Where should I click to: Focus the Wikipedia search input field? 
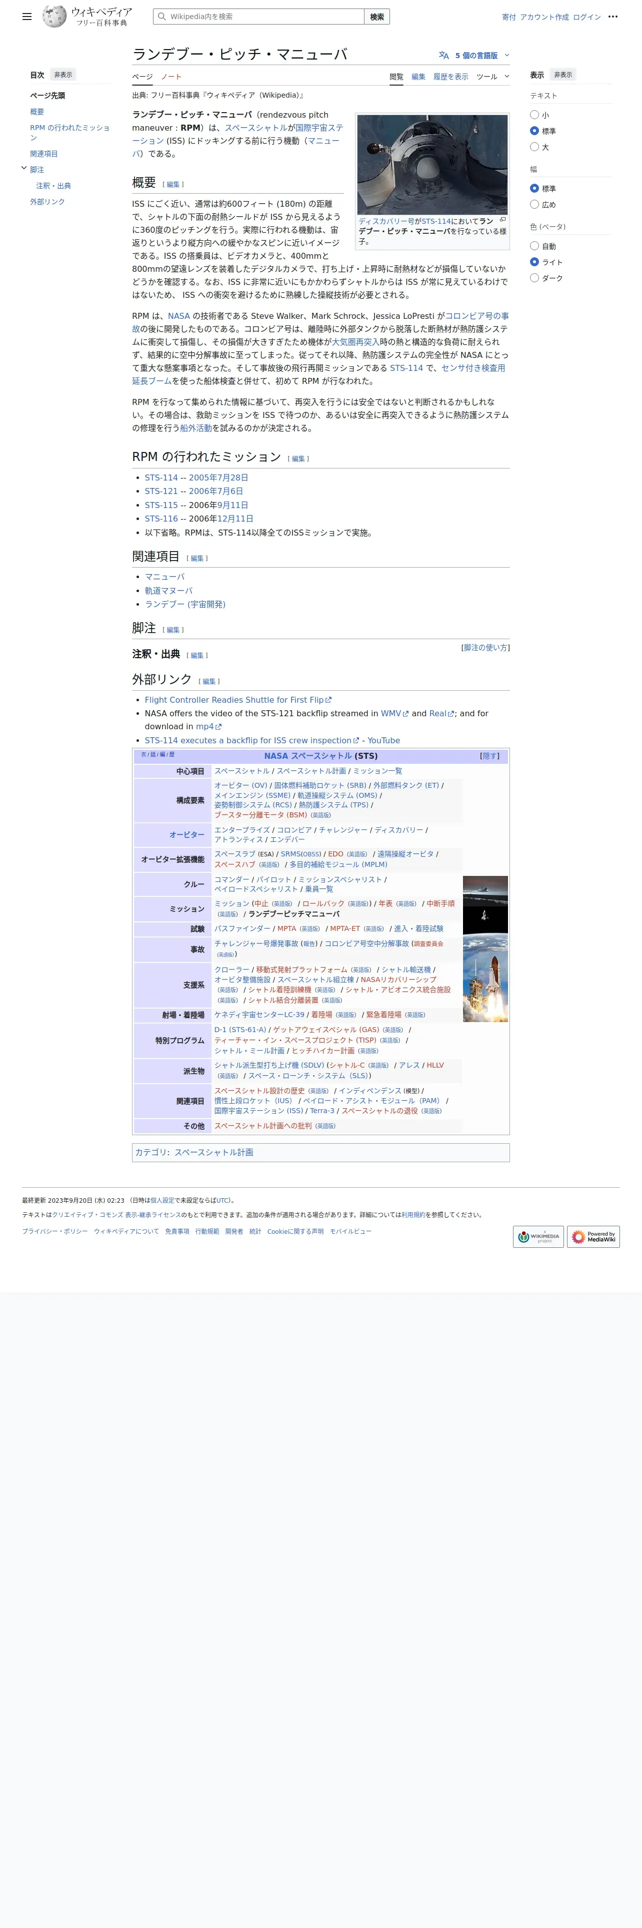(x=259, y=17)
